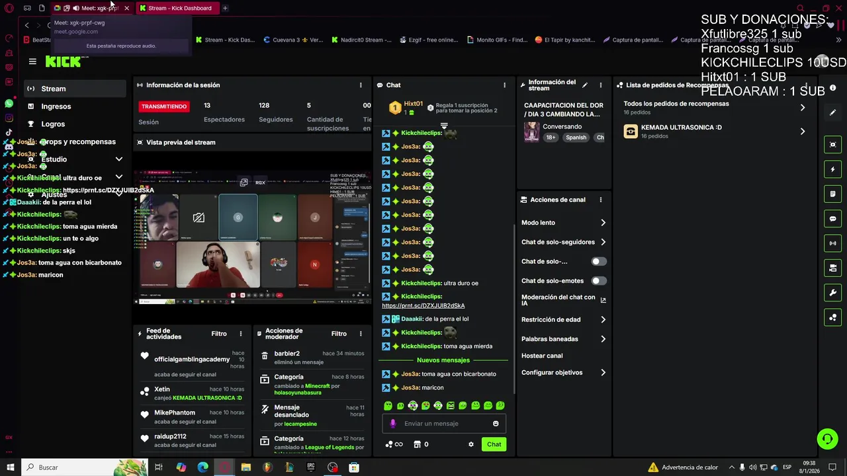Screen dimensions: 847x476
Task: Click the microphone icon in chat input
Action: click(393, 424)
